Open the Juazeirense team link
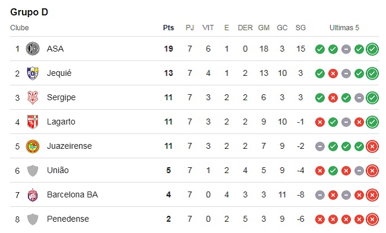 [x=69, y=146]
